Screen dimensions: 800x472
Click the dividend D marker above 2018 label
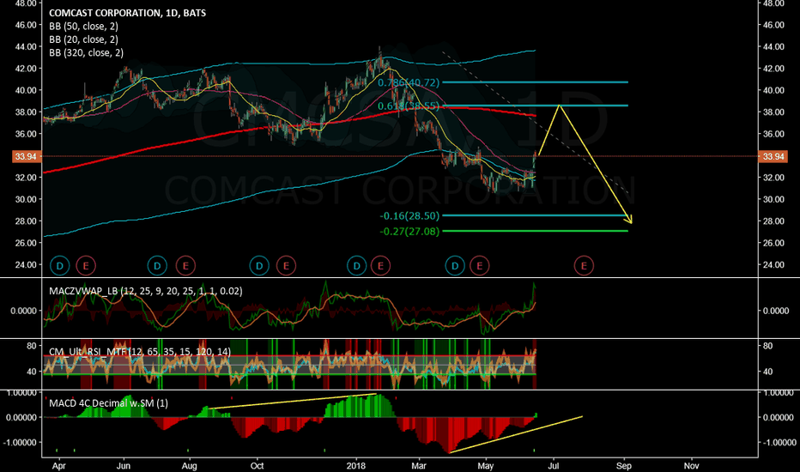click(x=356, y=266)
